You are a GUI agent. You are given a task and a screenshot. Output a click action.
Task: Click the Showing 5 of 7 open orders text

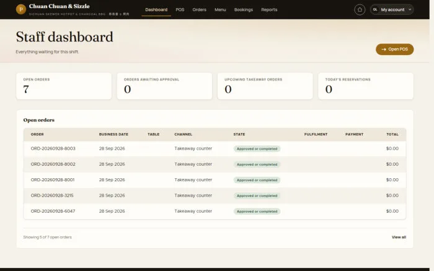point(47,237)
